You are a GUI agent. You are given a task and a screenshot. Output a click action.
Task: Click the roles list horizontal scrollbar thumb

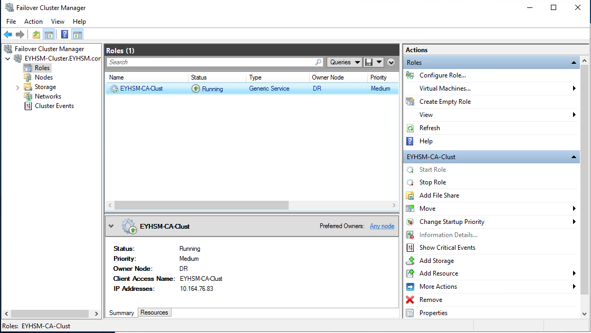[x=202, y=205]
